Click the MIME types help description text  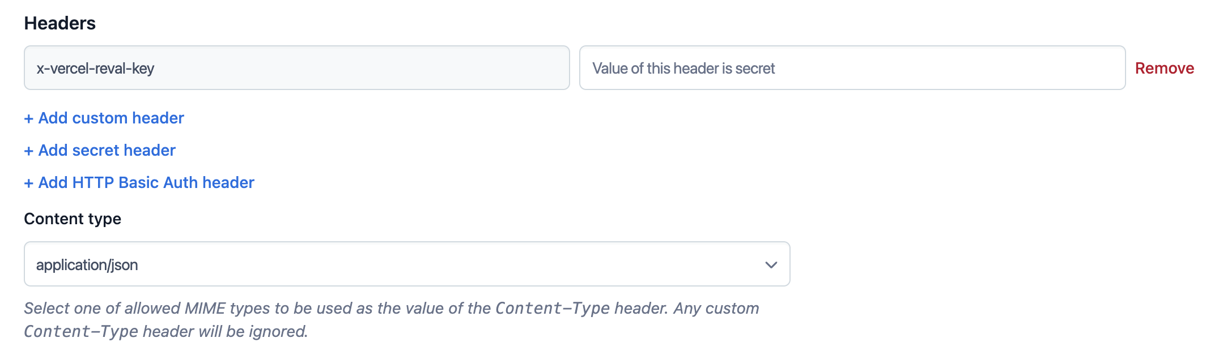(x=392, y=319)
